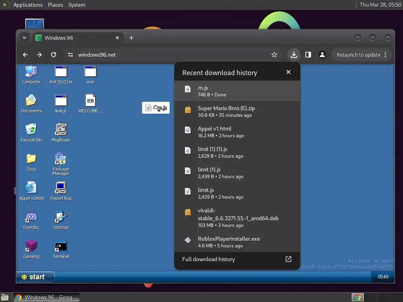403x302 pixels.
Task: Open Full download history link
Action: pyautogui.click(x=237, y=259)
